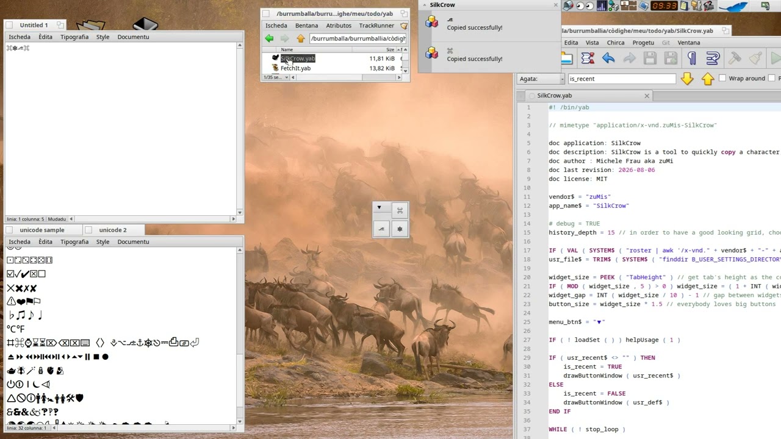Open Tracker's Ischeda menu
Screen dimensions: 781x439
coord(276,26)
